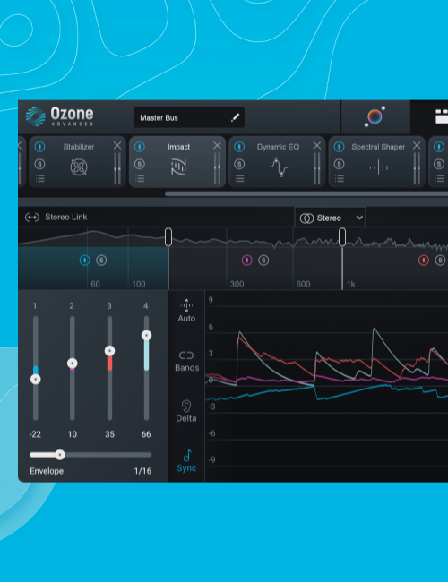Click the Ozone Advanced logo
This screenshot has height=582, width=448.
[x=59, y=116]
